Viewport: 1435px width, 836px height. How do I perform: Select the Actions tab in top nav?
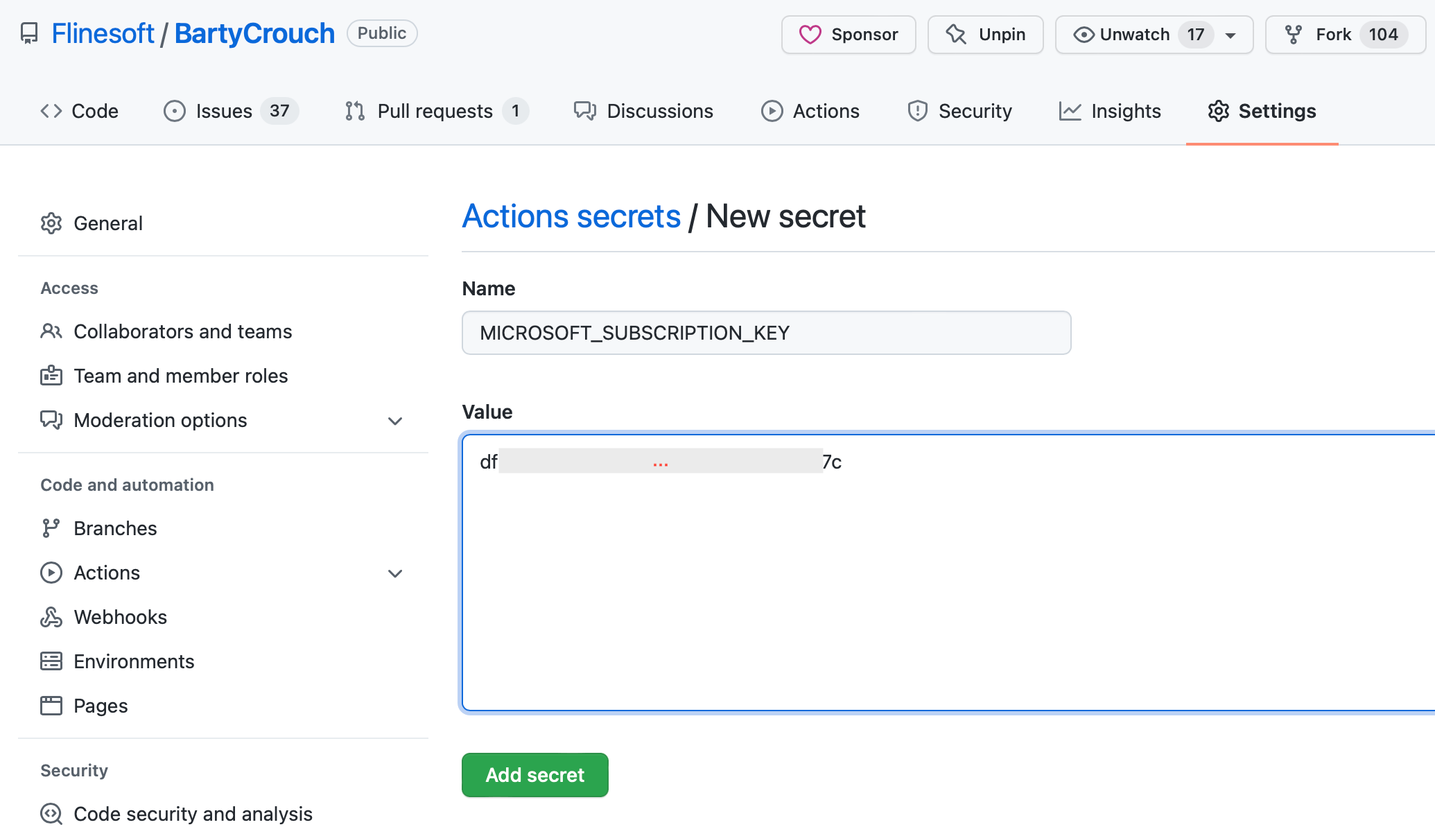pos(810,111)
